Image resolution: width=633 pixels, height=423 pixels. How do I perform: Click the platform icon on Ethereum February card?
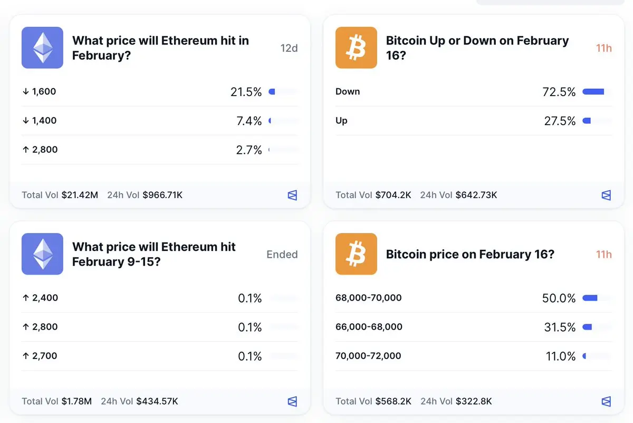[292, 195]
